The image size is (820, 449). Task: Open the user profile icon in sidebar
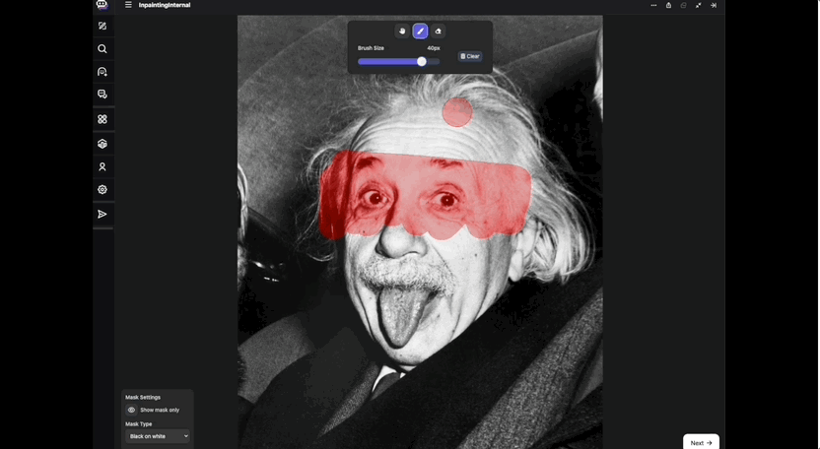(102, 166)
